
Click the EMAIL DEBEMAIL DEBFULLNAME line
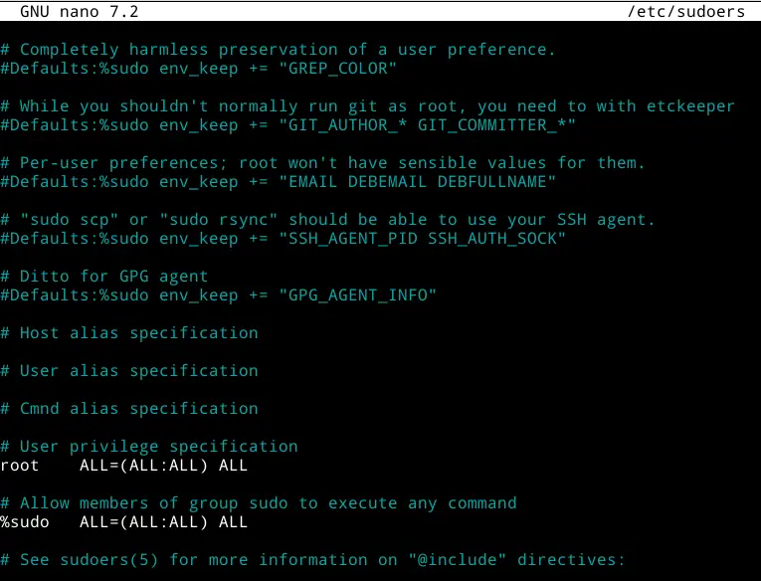pyautogui.click(x=279, y=182)
